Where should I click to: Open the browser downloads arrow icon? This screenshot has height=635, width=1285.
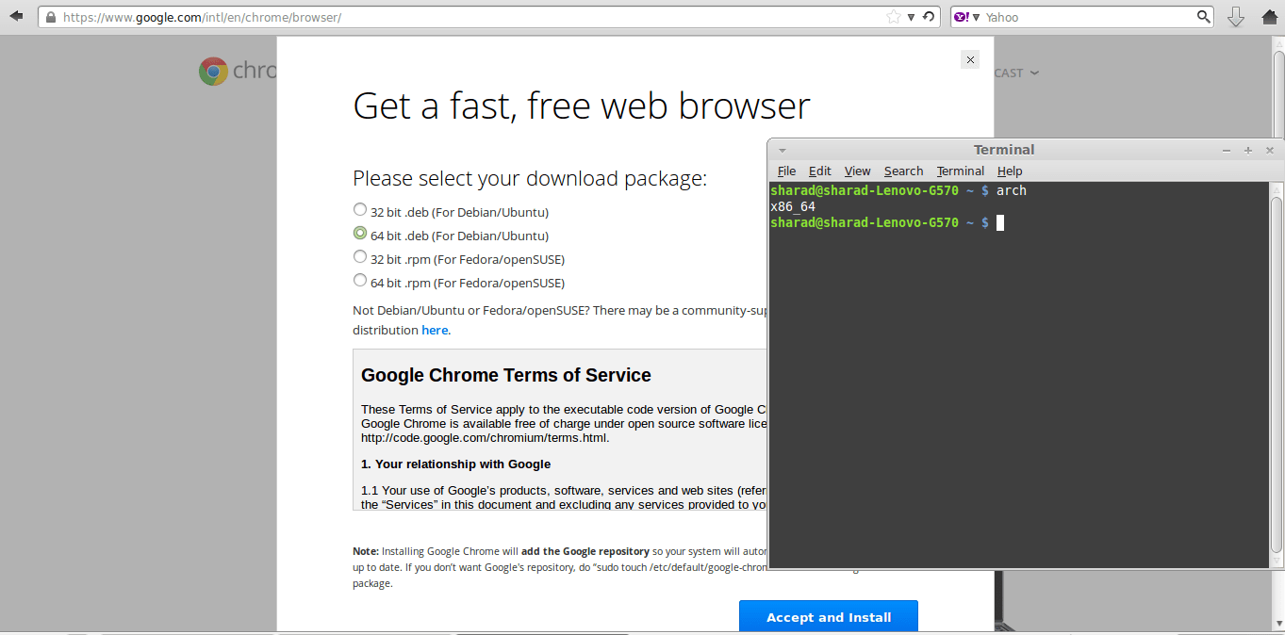coord(1236,16)
